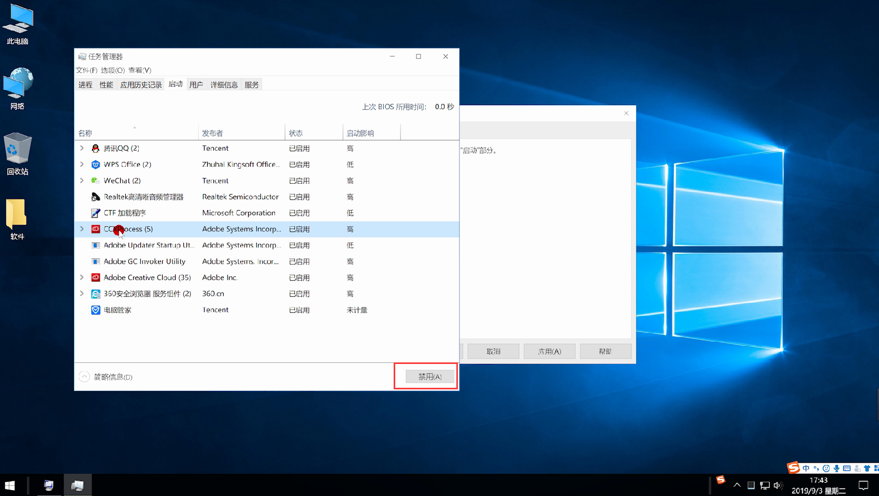Click the 未计量 startup impact cell
The height and width of the screenshot is (496, 879).
coord(357,310)
